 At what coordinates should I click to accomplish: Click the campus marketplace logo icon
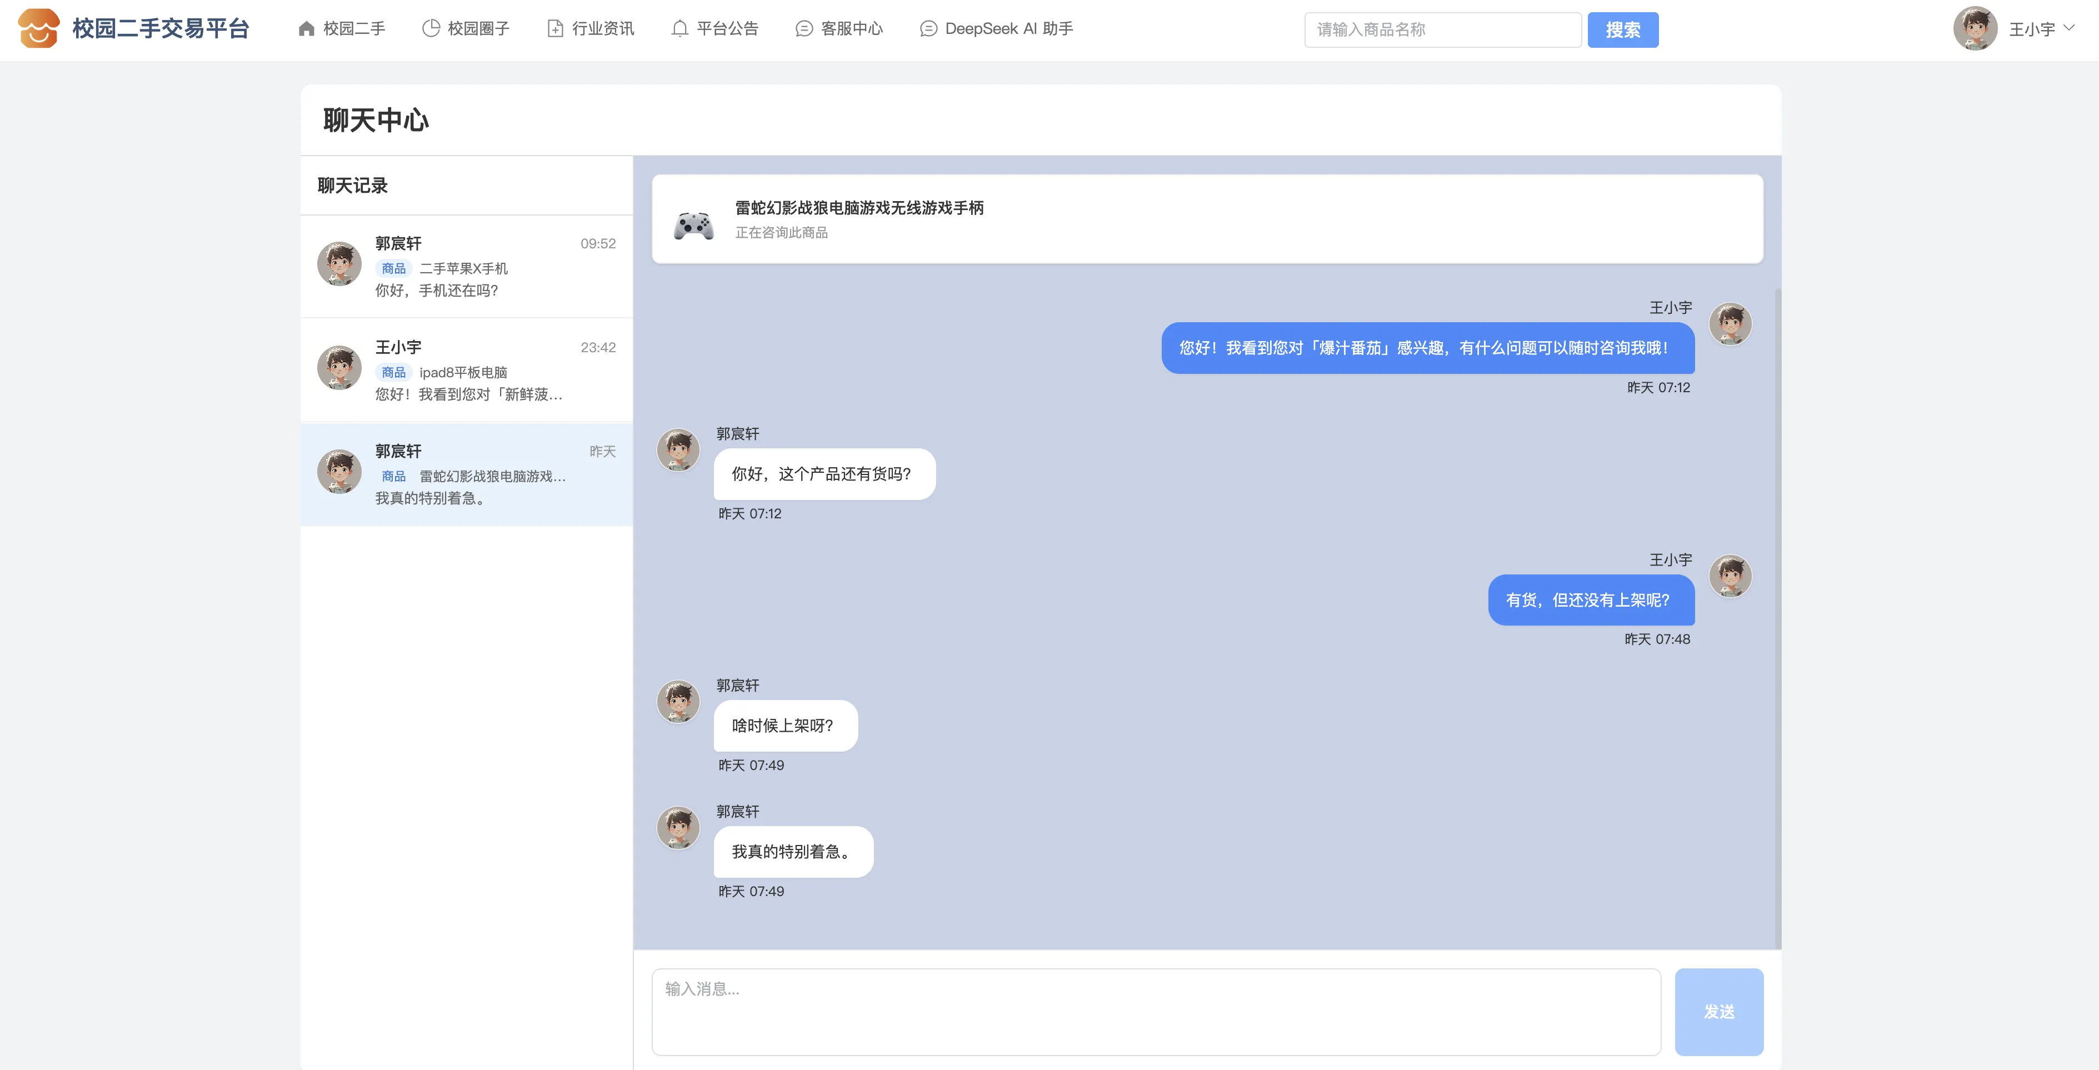[x=38, y=28]
